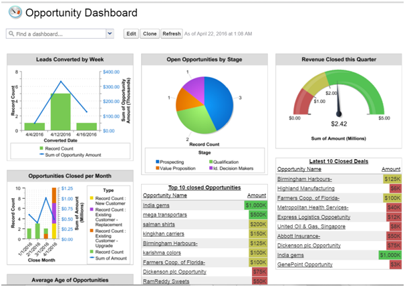This screenshot has height=287, width=405.
Task: Click the $3K amount cell for GenePoint Opportunity
Action: pyautogui.click(x=396, y=264)
